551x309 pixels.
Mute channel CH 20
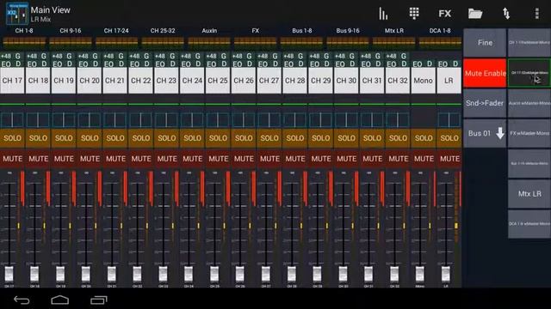[x=90, y=159]
